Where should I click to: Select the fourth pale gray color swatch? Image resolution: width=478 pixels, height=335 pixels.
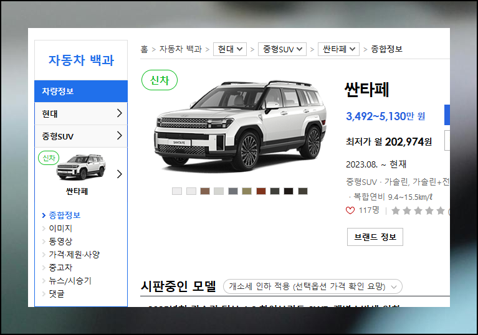pos(219,191)
